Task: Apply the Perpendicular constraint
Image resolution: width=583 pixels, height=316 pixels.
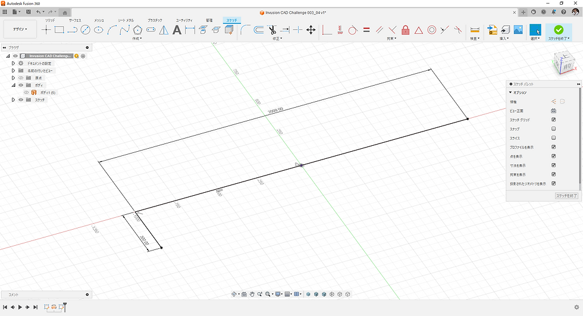Action: 392,30
